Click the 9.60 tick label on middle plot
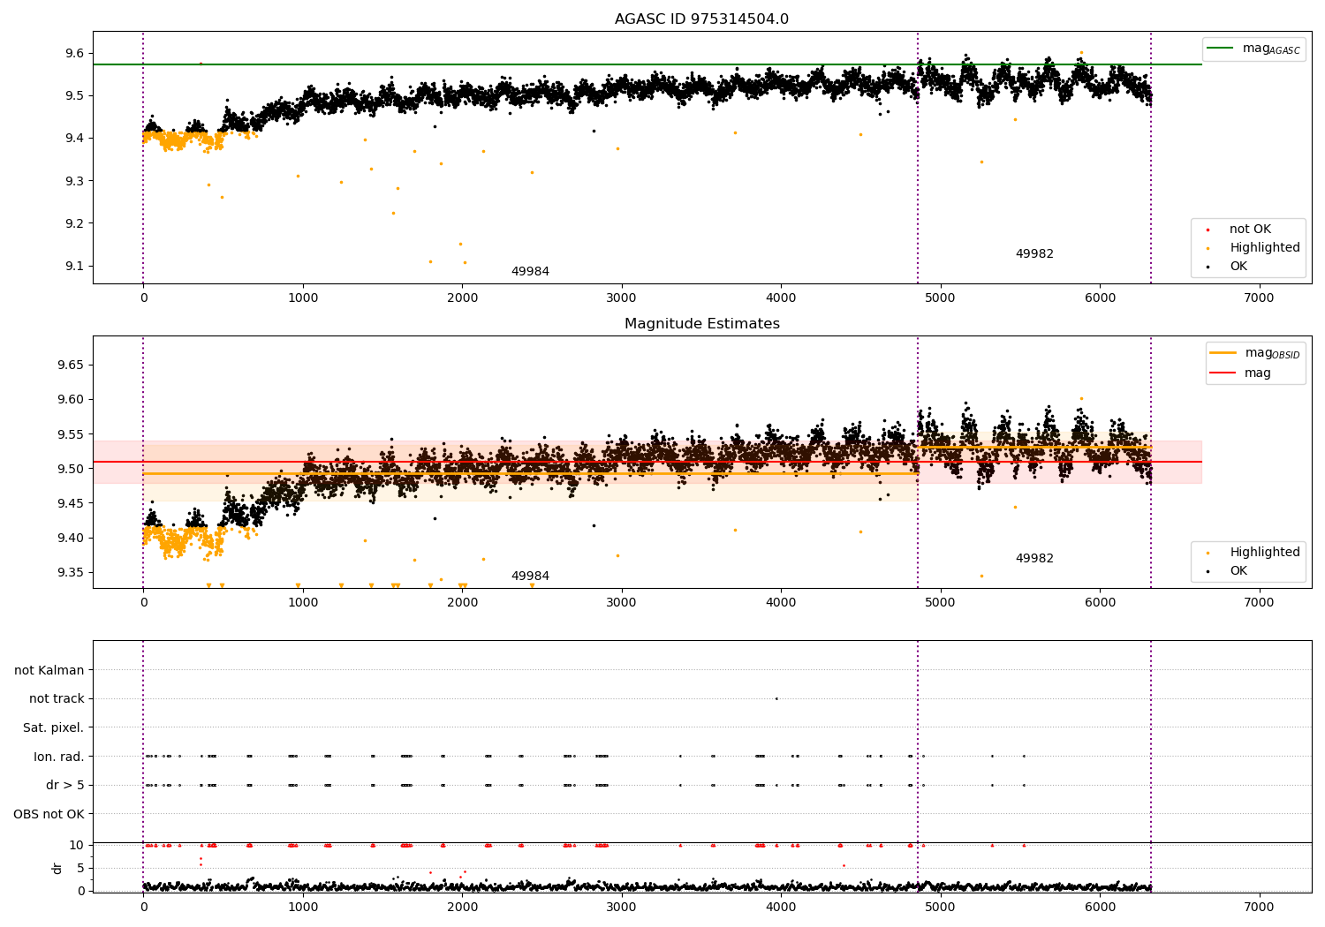 pyautogui.click(x=71, y=400)
